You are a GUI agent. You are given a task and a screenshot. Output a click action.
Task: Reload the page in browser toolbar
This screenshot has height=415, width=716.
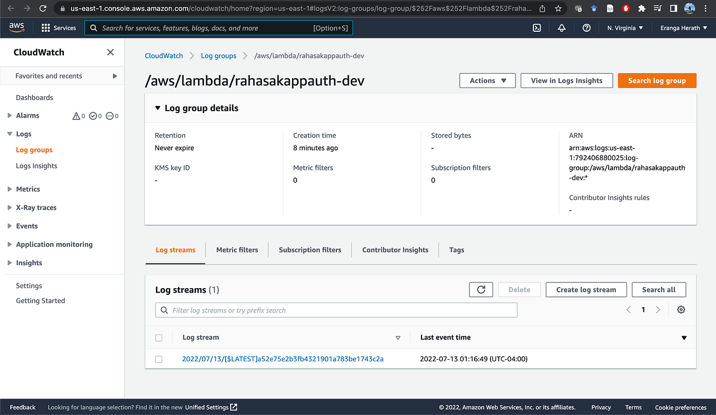43,9
